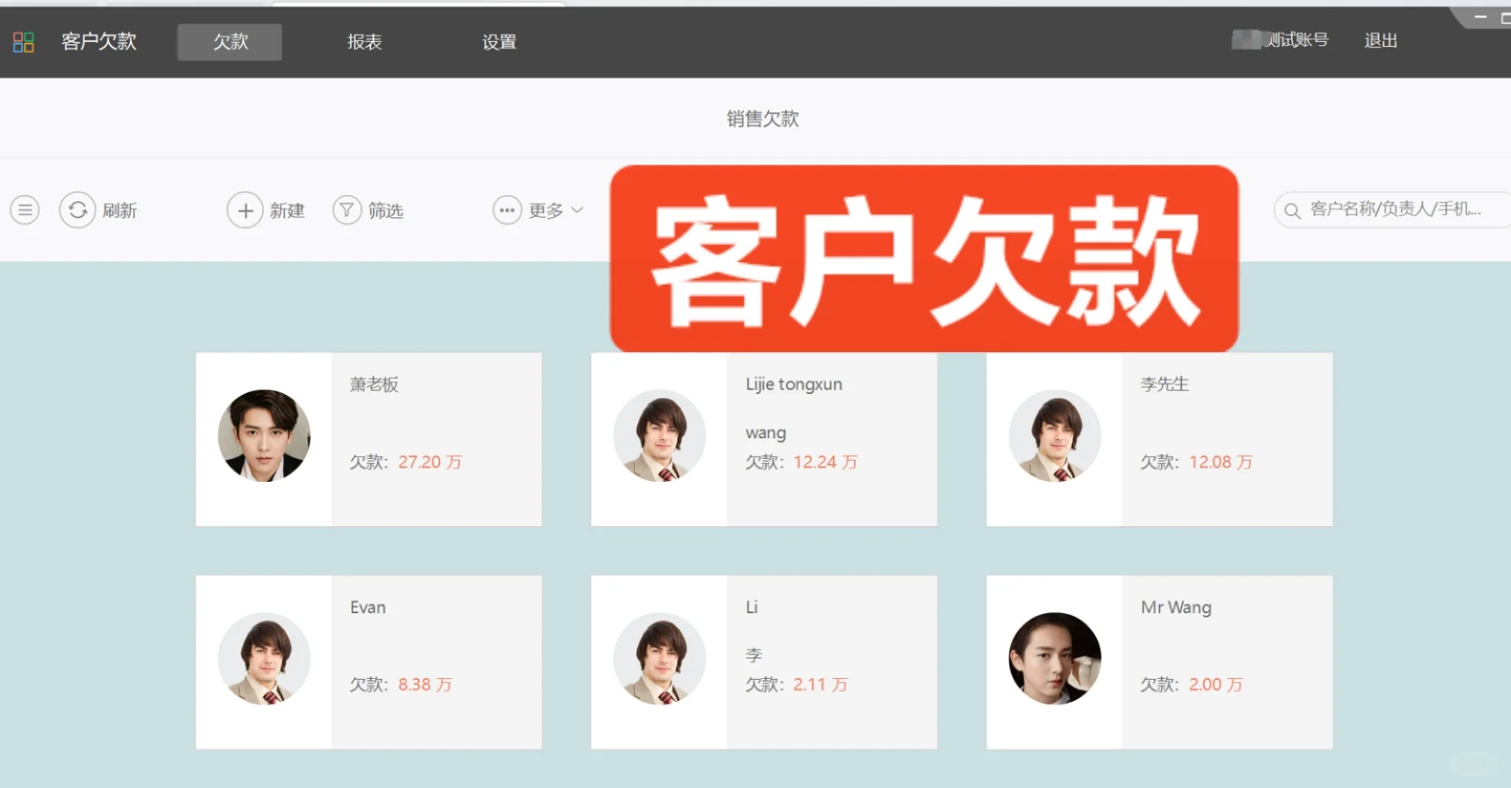This screenshot has width=1511, height=788.
Task: Click the 新建 button to add customer
Action: click(286, 209)
